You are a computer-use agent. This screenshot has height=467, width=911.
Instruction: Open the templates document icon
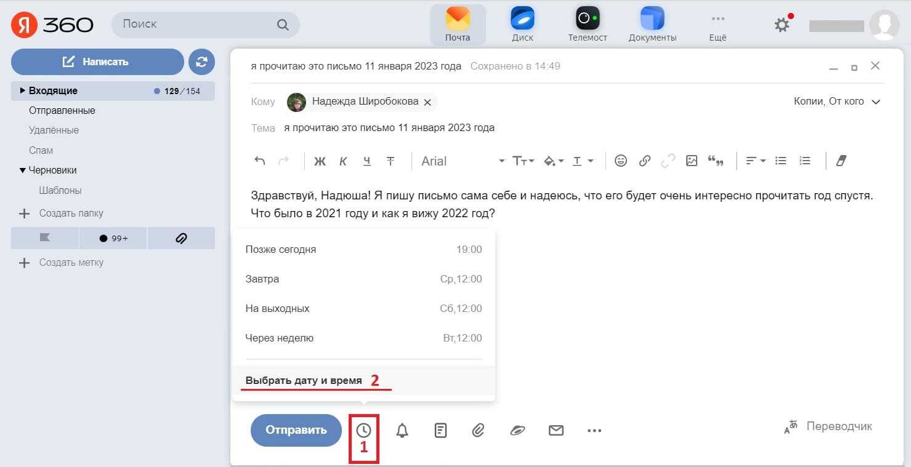[x=440, y=431]
